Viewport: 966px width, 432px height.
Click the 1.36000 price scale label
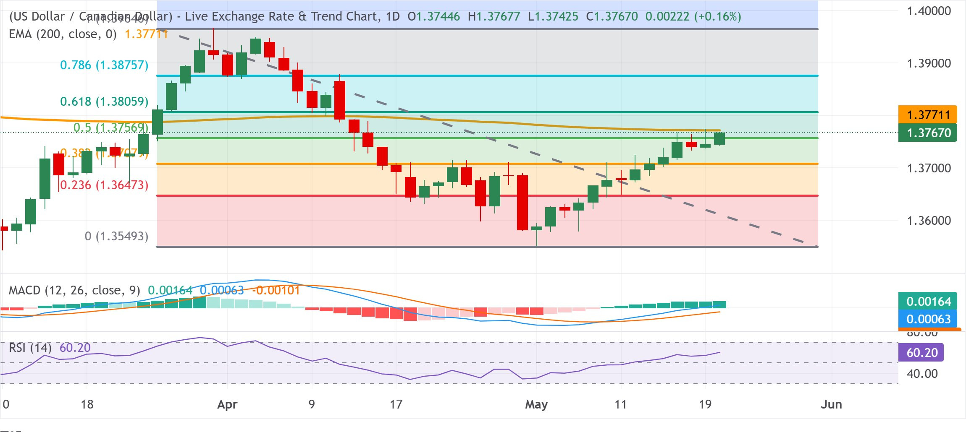pyautogui.click(x=929, y=221)
